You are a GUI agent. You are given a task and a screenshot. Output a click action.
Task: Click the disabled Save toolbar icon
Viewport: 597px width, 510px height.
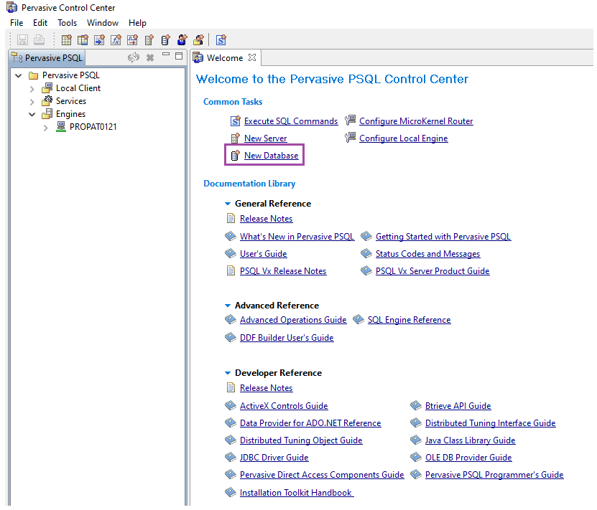pos(22,40)
